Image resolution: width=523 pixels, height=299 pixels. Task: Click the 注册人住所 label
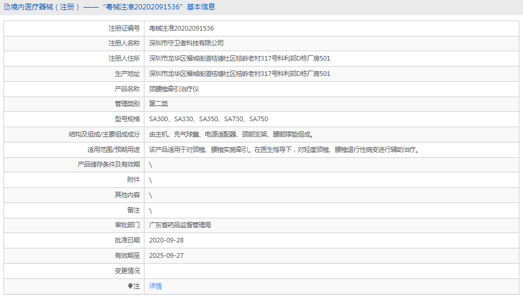point(124,58)
